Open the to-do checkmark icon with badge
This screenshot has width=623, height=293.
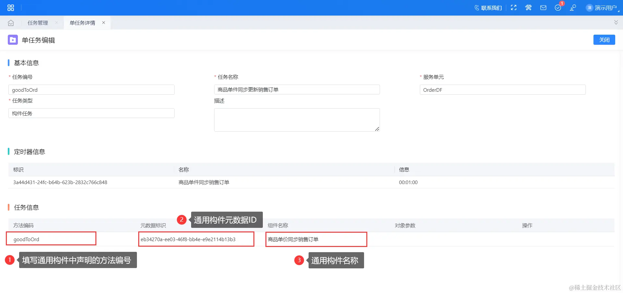click(558, 8)
